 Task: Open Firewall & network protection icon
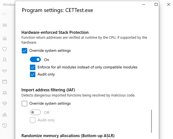pyautogui.click(x=5, y=71)
